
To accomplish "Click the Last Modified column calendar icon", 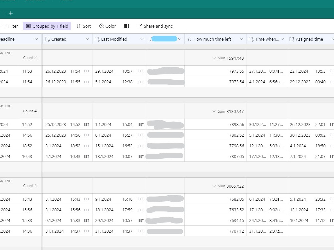I will 97,39.
